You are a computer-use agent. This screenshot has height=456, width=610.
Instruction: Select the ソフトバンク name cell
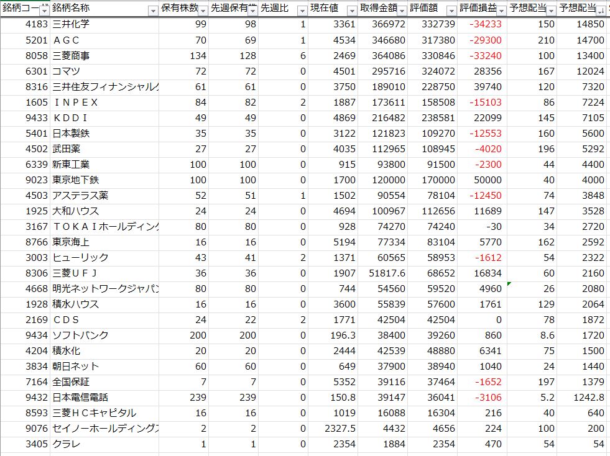coord(104,335)
